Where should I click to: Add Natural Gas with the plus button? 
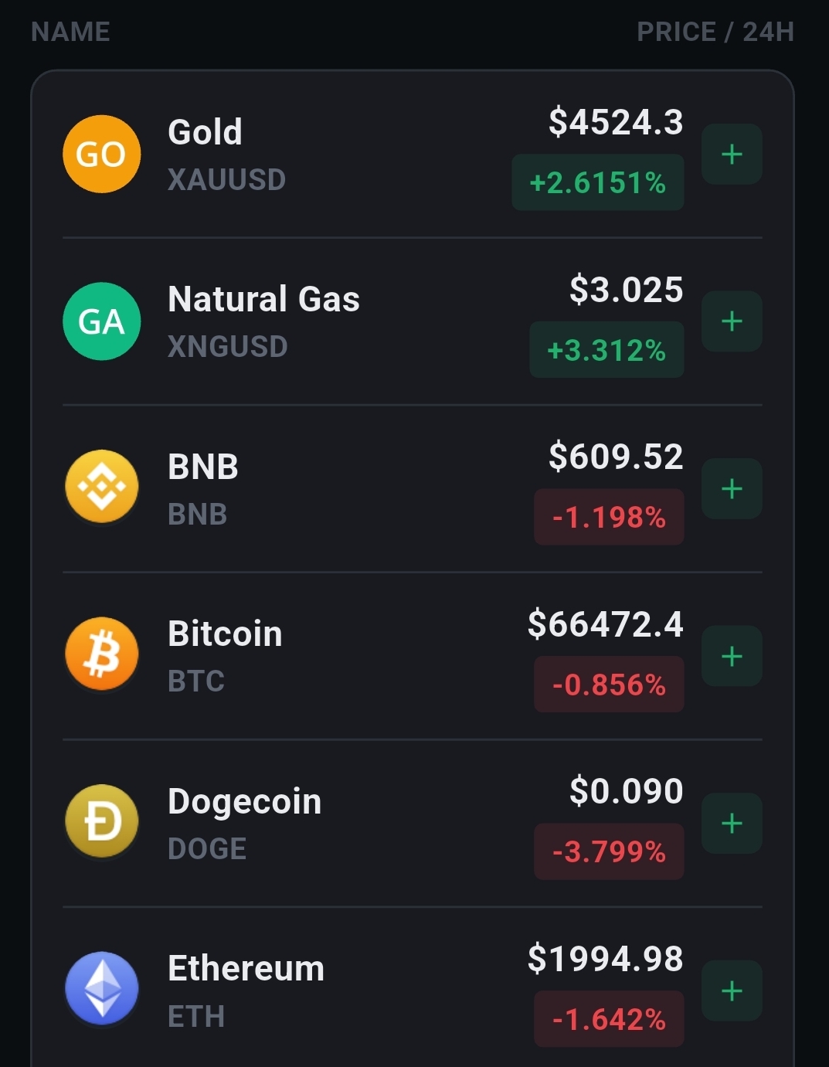point(731,321)
